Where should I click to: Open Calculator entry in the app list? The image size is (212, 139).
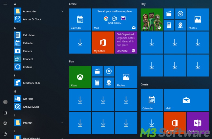(39, 35)
